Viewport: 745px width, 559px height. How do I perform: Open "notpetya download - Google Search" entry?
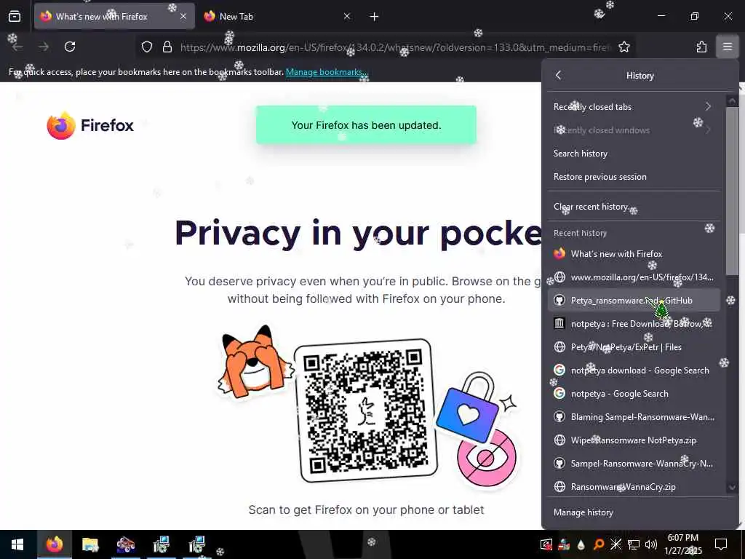pos(634,370)
